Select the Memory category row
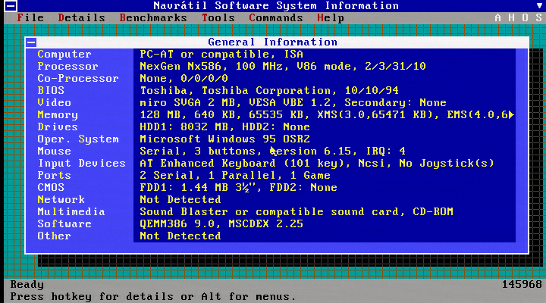Image resolution: width=546 pixels, height=303 pixels. (x=58, y=115)
